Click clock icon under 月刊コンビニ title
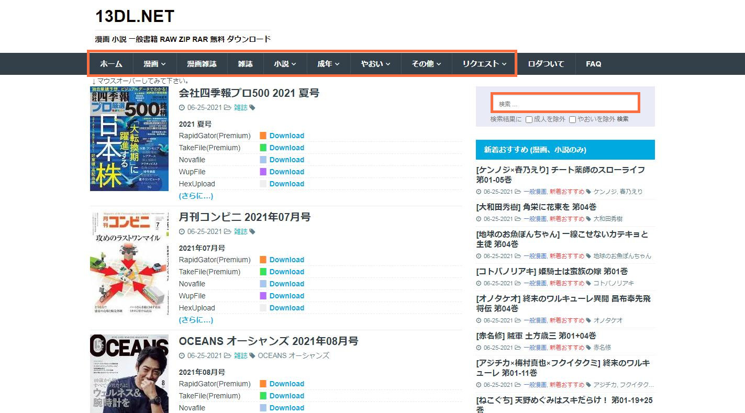The width and height of the screenshot is (745, 413). click(182, 232)
